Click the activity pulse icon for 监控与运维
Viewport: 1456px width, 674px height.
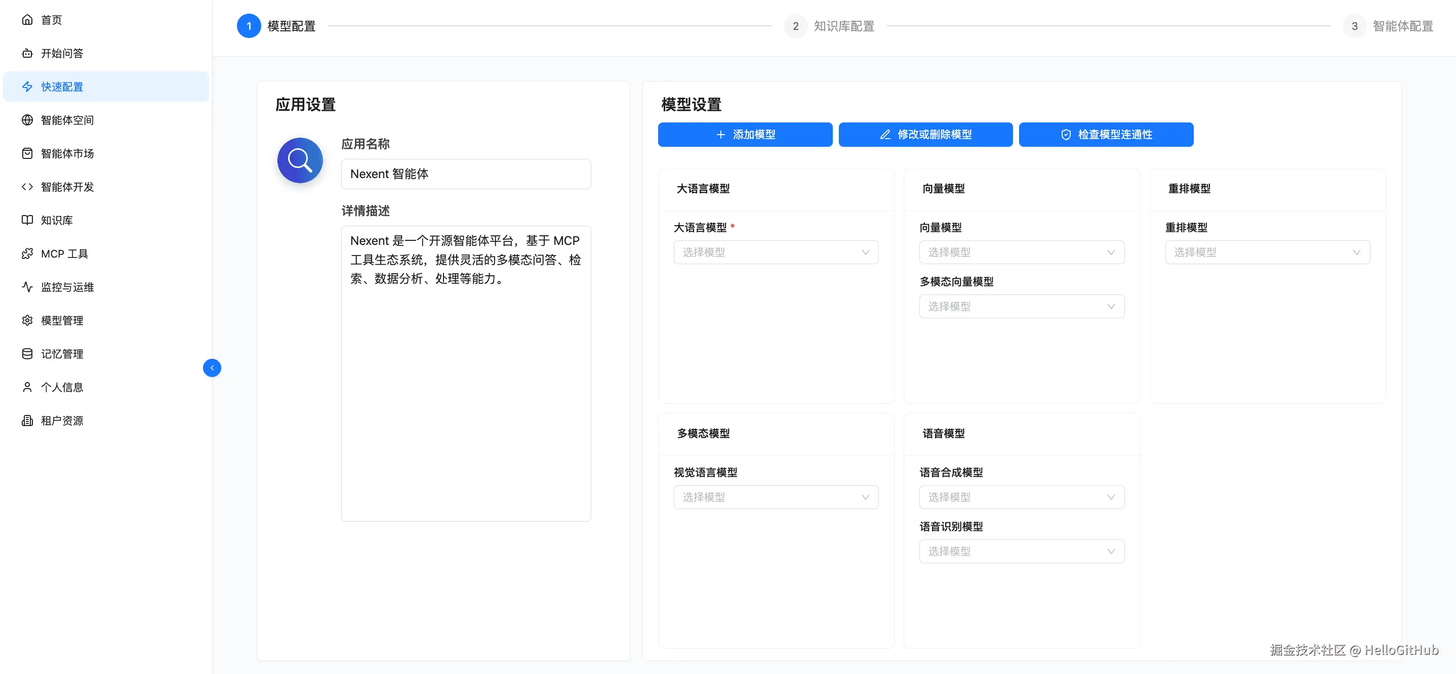click(27, 287)
